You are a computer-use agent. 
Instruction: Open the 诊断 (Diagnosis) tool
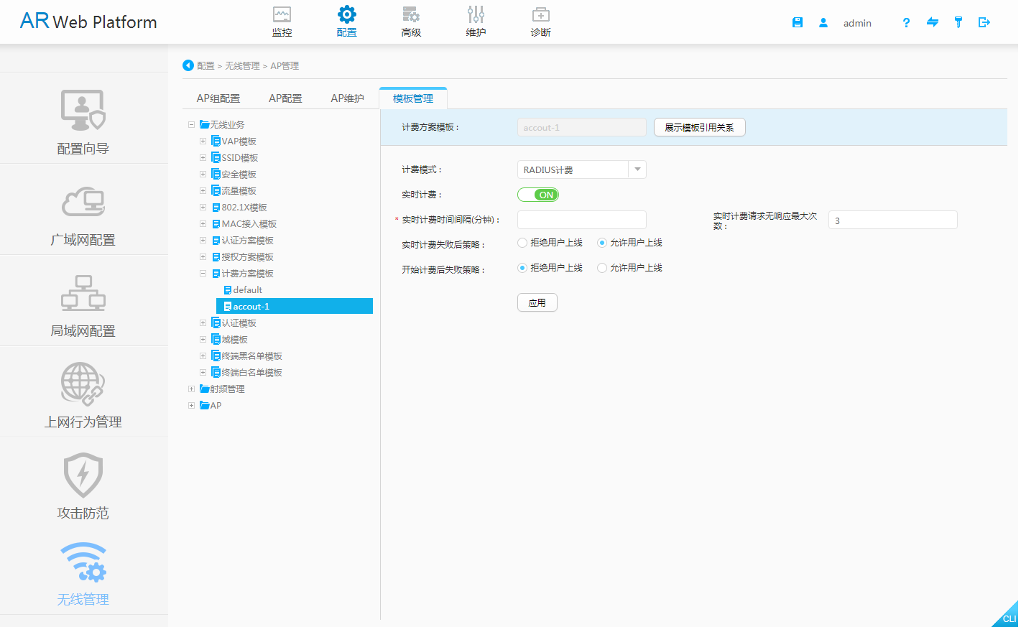(x=540, y=20)
